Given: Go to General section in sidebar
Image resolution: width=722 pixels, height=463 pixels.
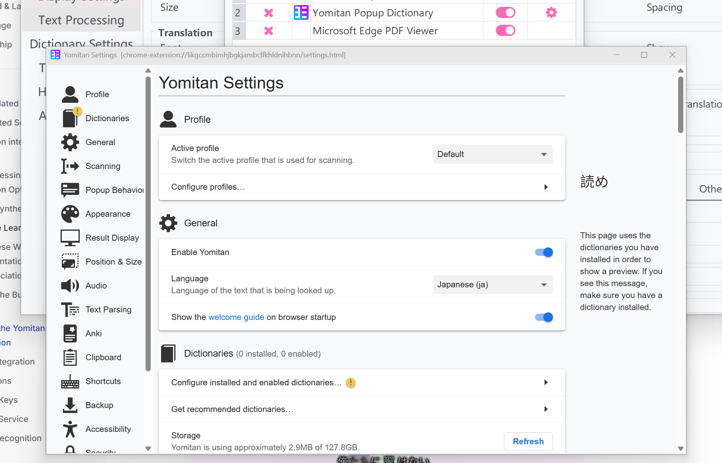Looking at the screenshot, I should coord(100,142).
